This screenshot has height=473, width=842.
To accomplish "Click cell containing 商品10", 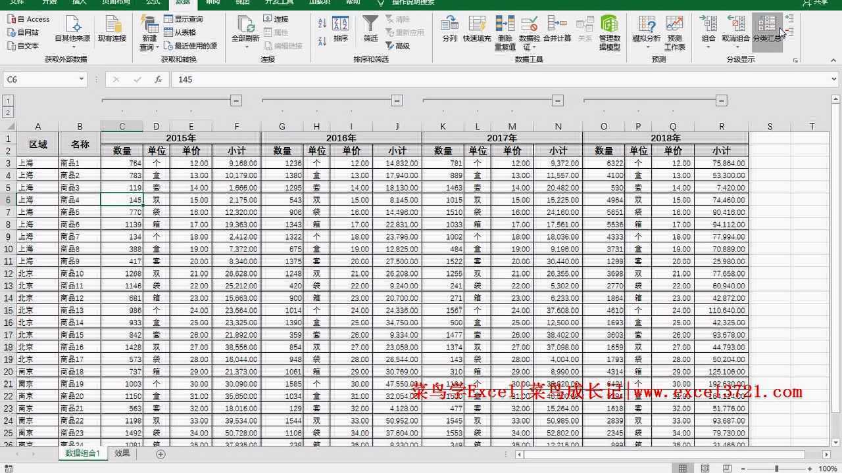I will [80, 273].
